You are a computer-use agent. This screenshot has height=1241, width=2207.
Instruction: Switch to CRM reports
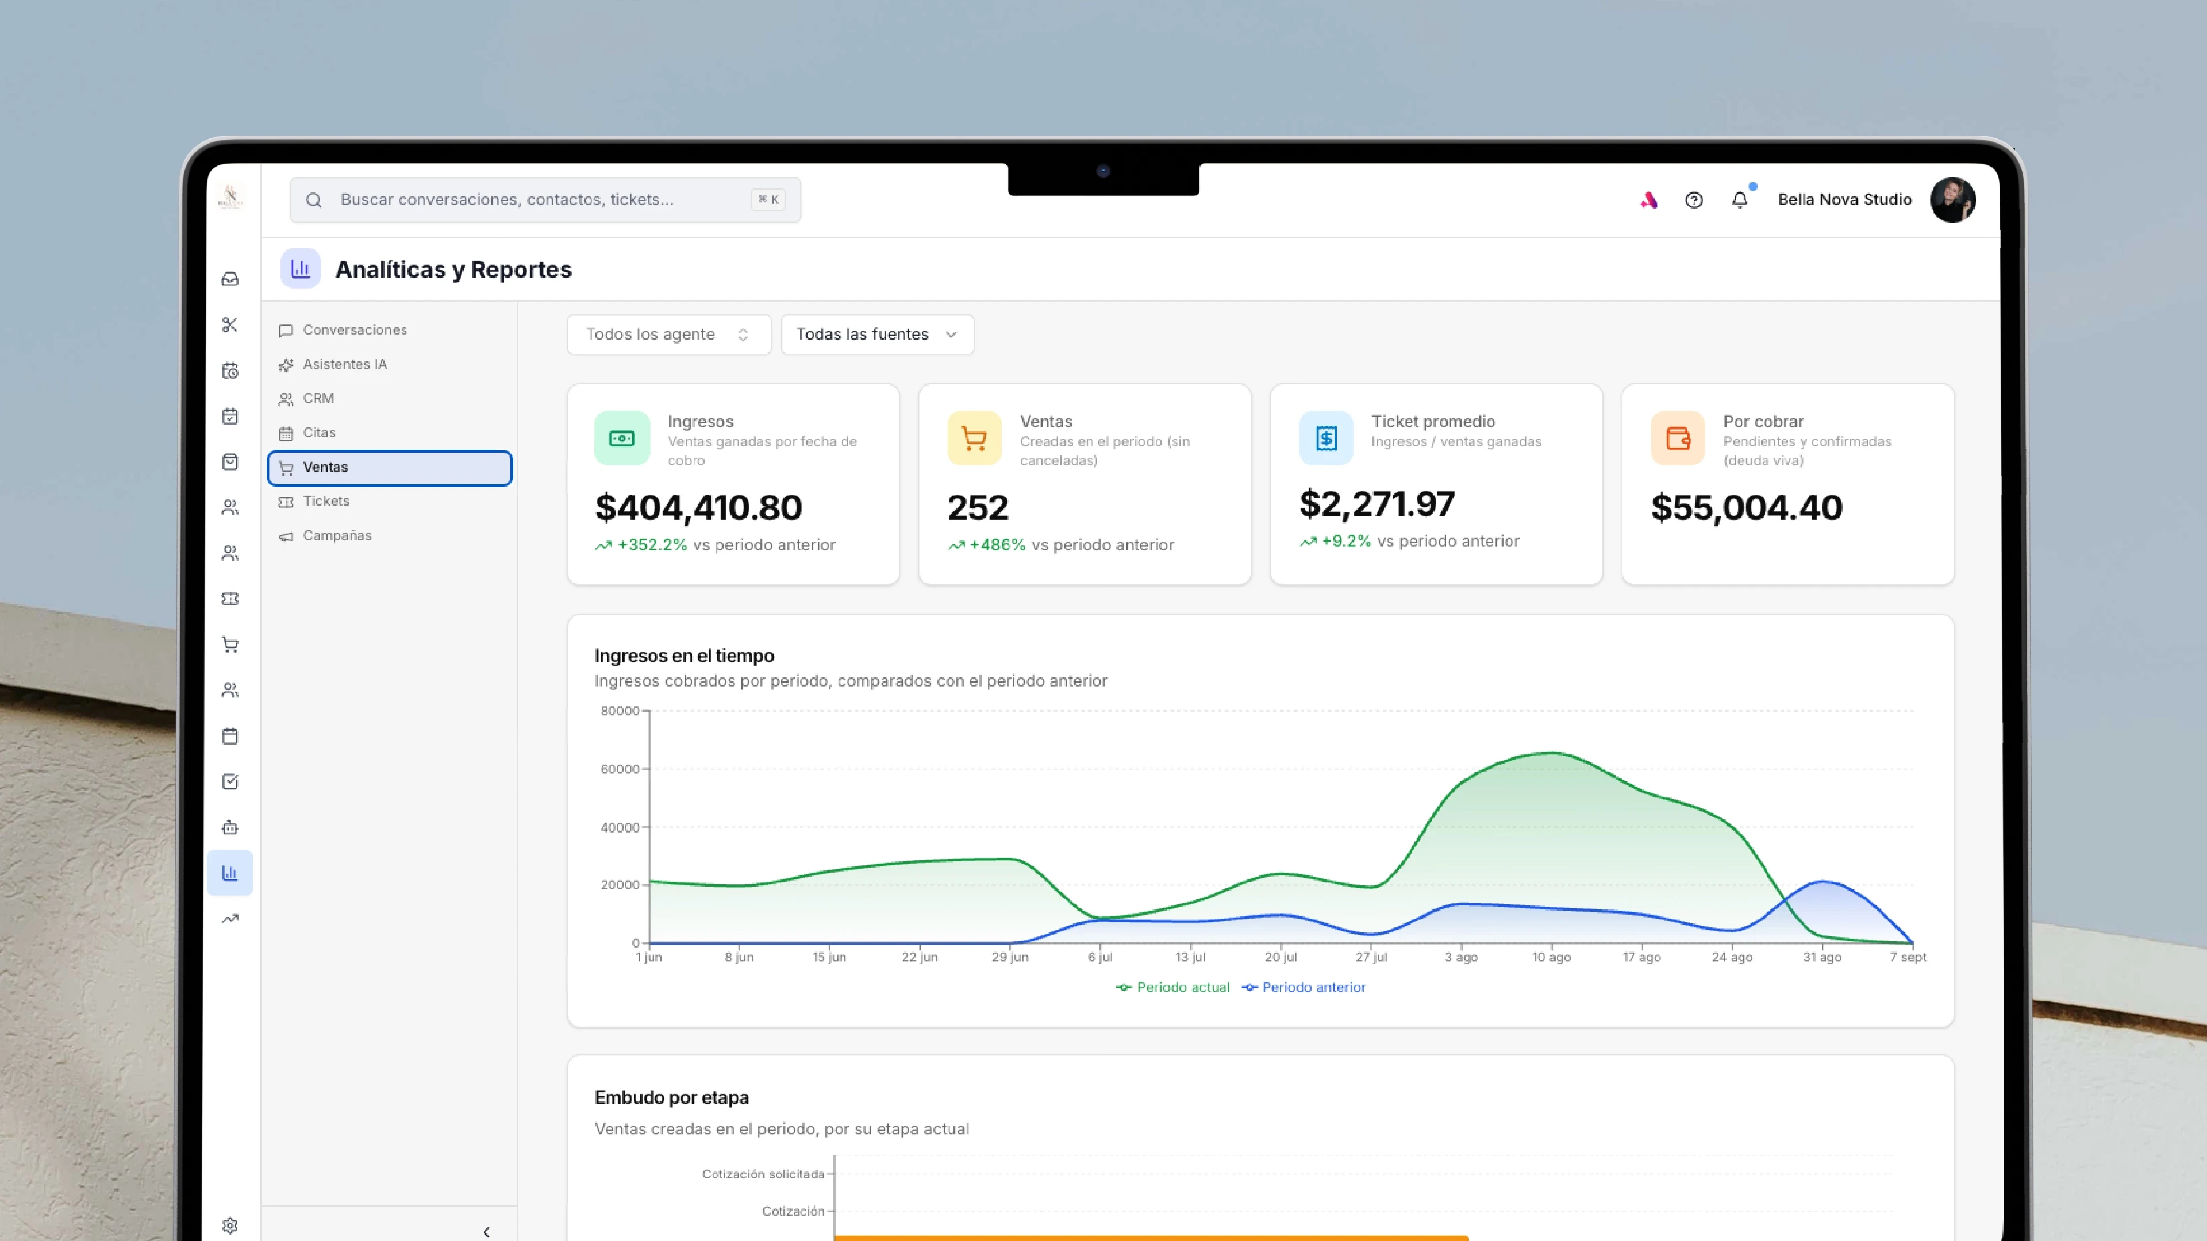point(390,399)
